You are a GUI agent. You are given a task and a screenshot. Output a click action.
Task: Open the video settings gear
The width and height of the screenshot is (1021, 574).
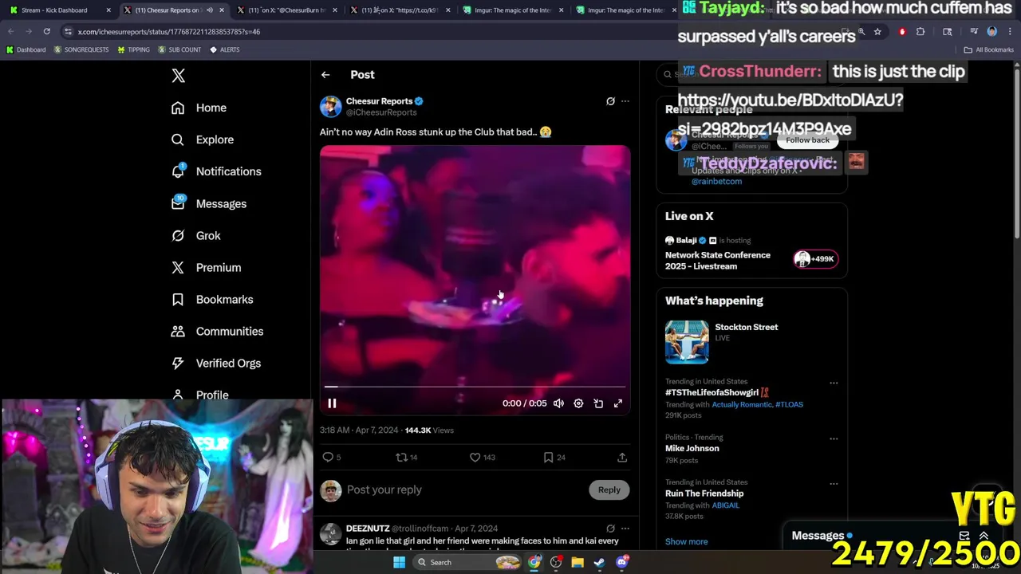click(578, 403)
